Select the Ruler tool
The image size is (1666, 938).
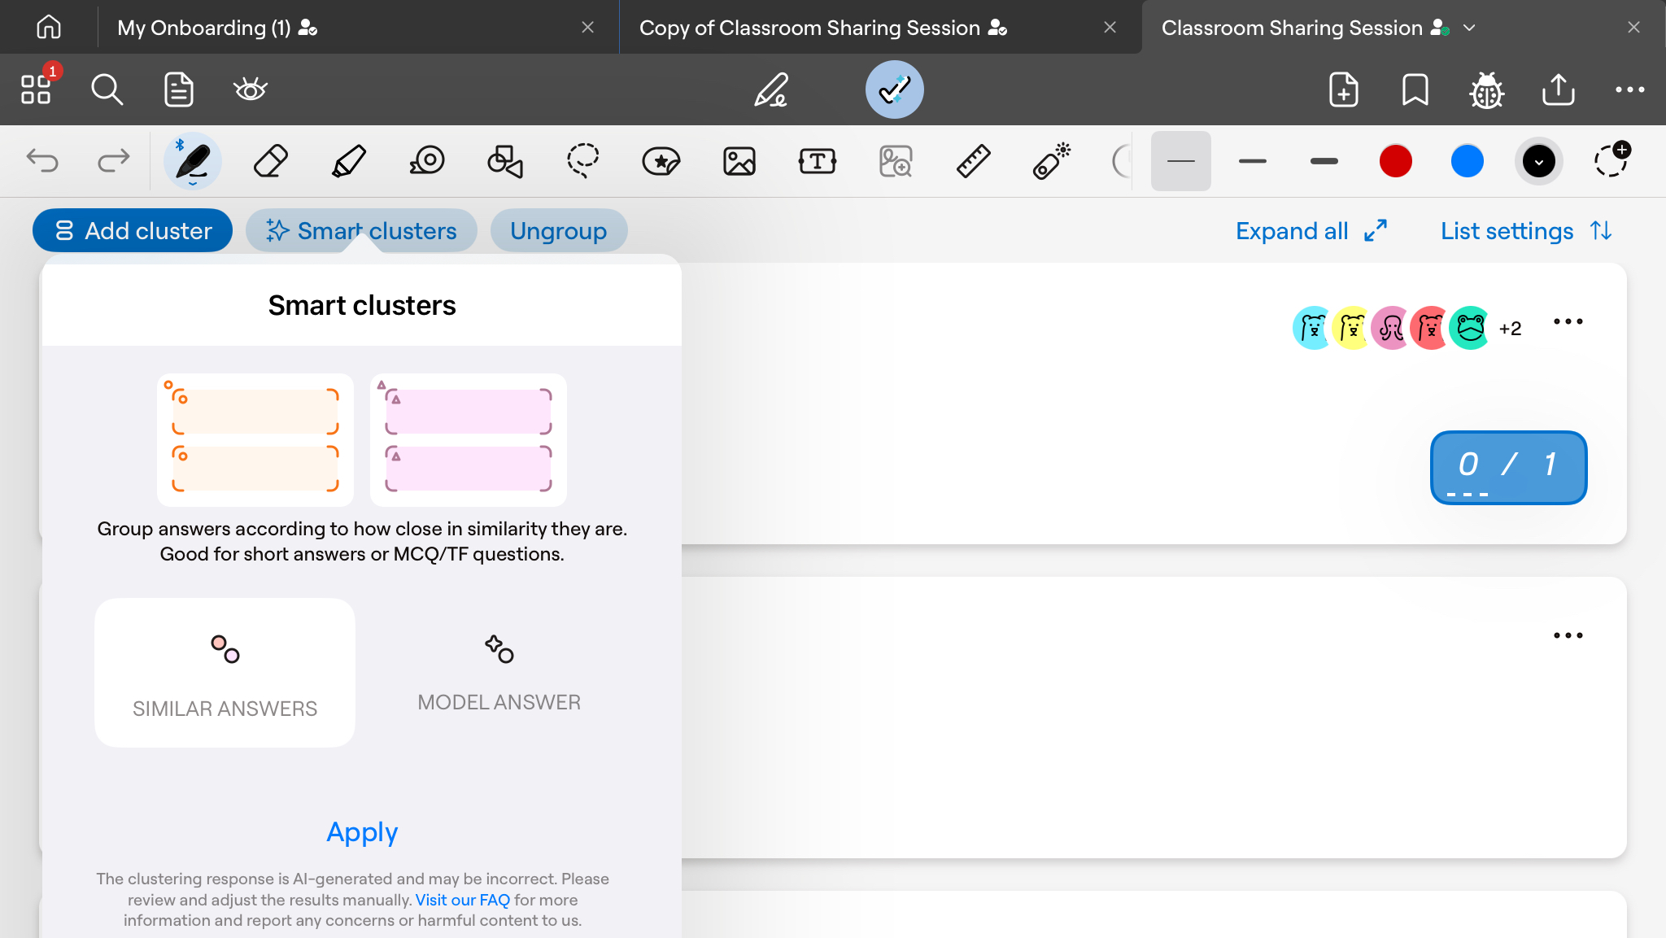point(973,161)
